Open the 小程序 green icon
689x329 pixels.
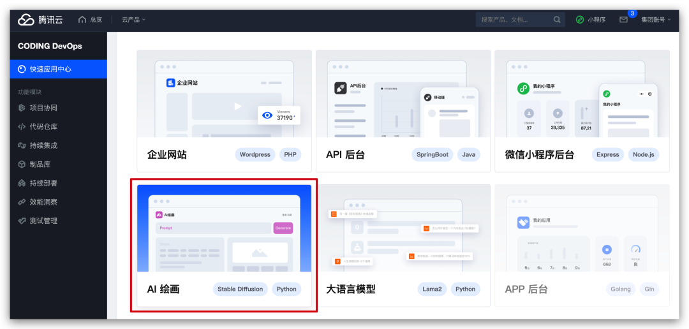(x=580, y=20)
